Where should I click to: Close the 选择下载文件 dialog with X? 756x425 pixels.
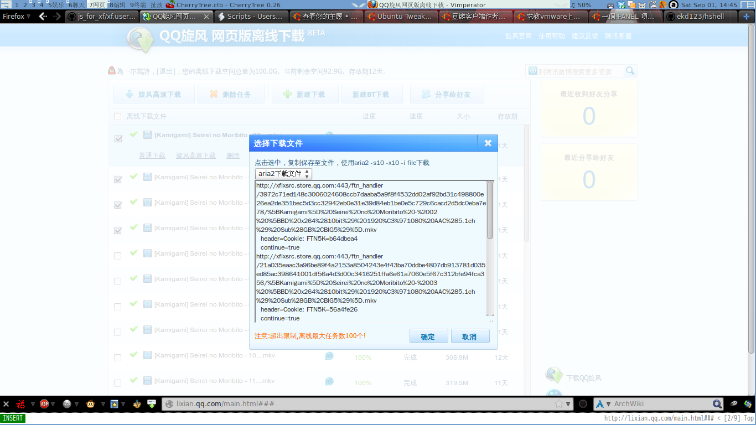pyautogui.click(x=488, y=143)
